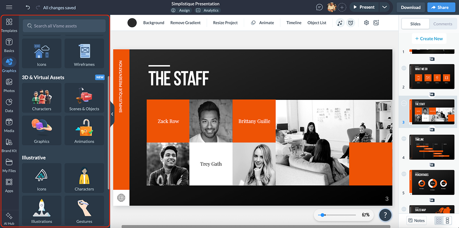Open the AI Hub
The image size is (459, 228).
10,217
